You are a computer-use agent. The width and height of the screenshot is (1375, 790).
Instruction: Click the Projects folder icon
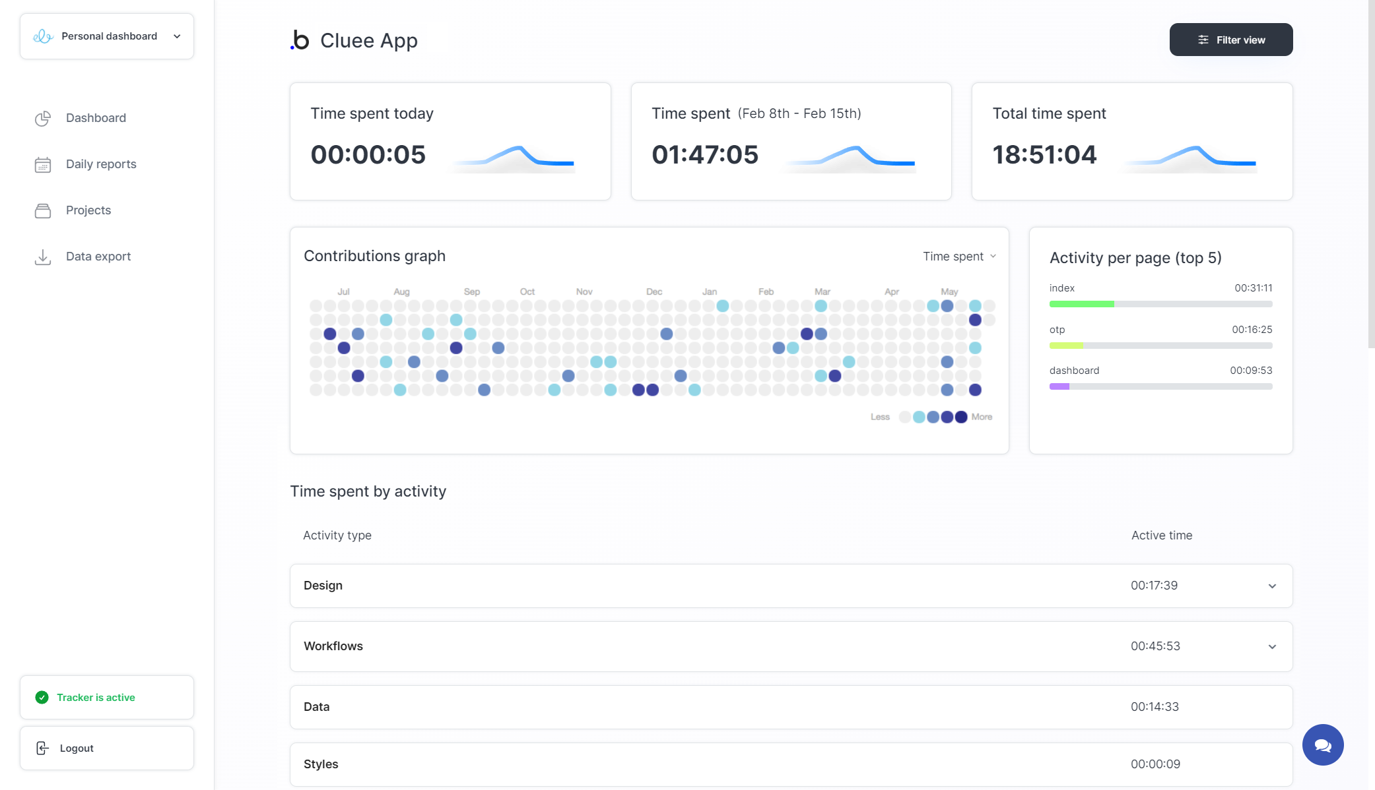click(43, 210)
